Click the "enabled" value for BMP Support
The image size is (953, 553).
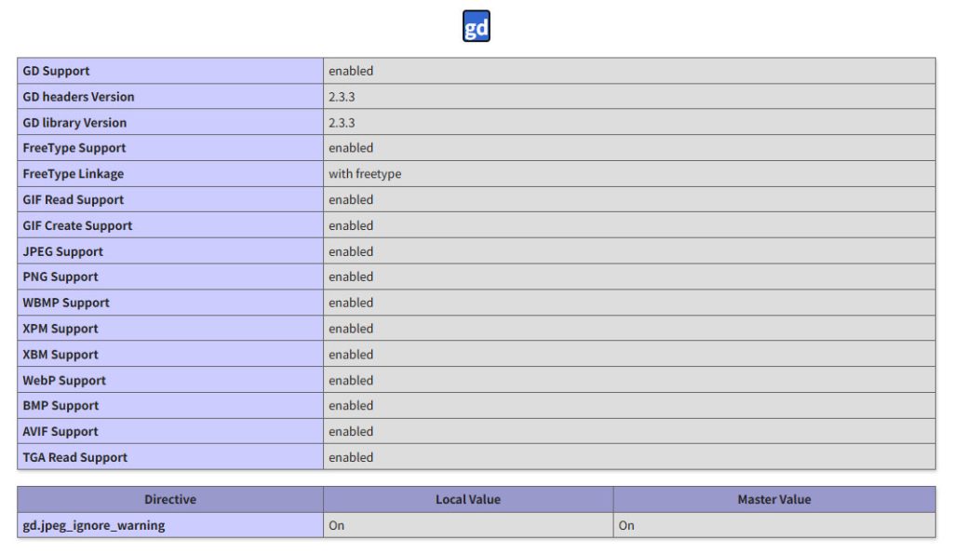pyautogui.click(x=351, y=406)
